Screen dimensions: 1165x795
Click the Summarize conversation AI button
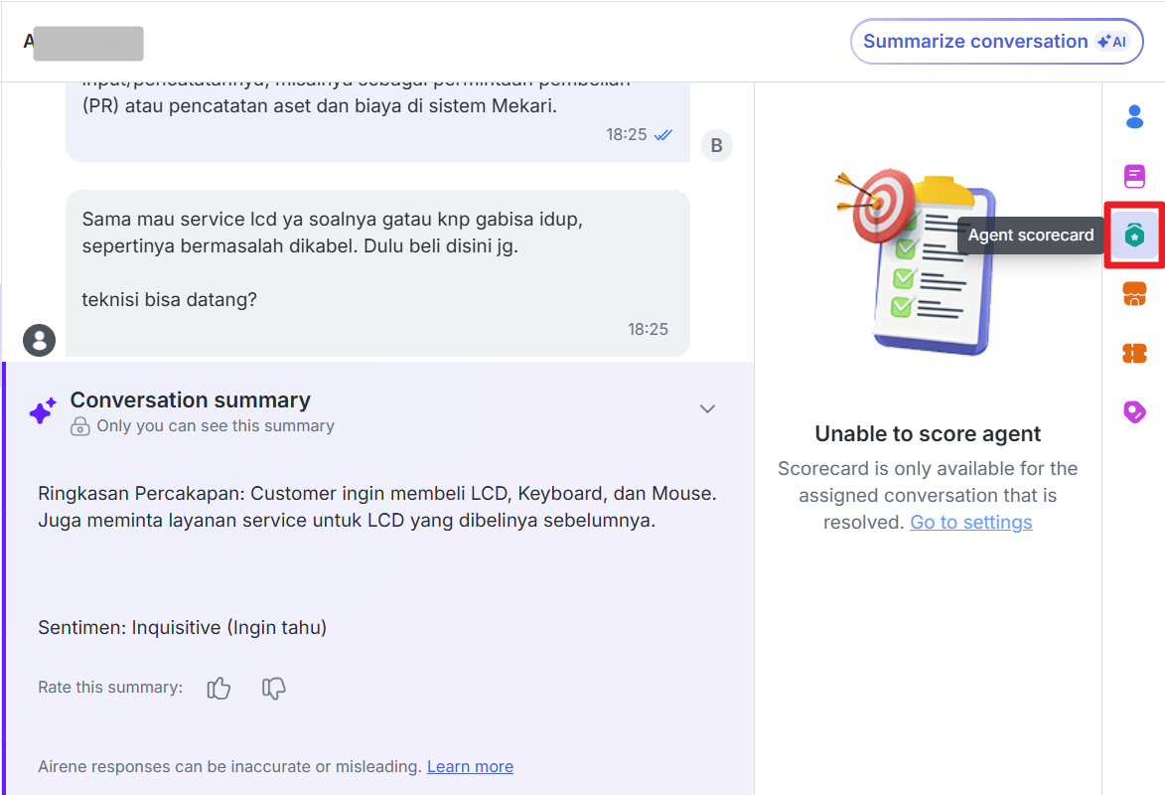point(996,42)
